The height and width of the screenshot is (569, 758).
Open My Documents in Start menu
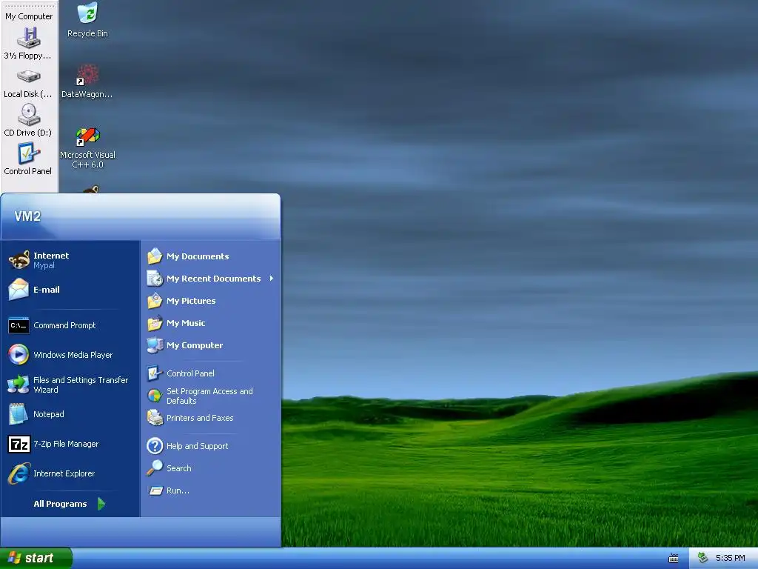(210, 256)
